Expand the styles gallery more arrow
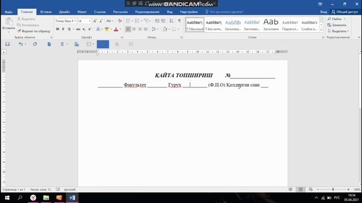The height and width of the screenshot is (203, 362). tap(321, 30)
